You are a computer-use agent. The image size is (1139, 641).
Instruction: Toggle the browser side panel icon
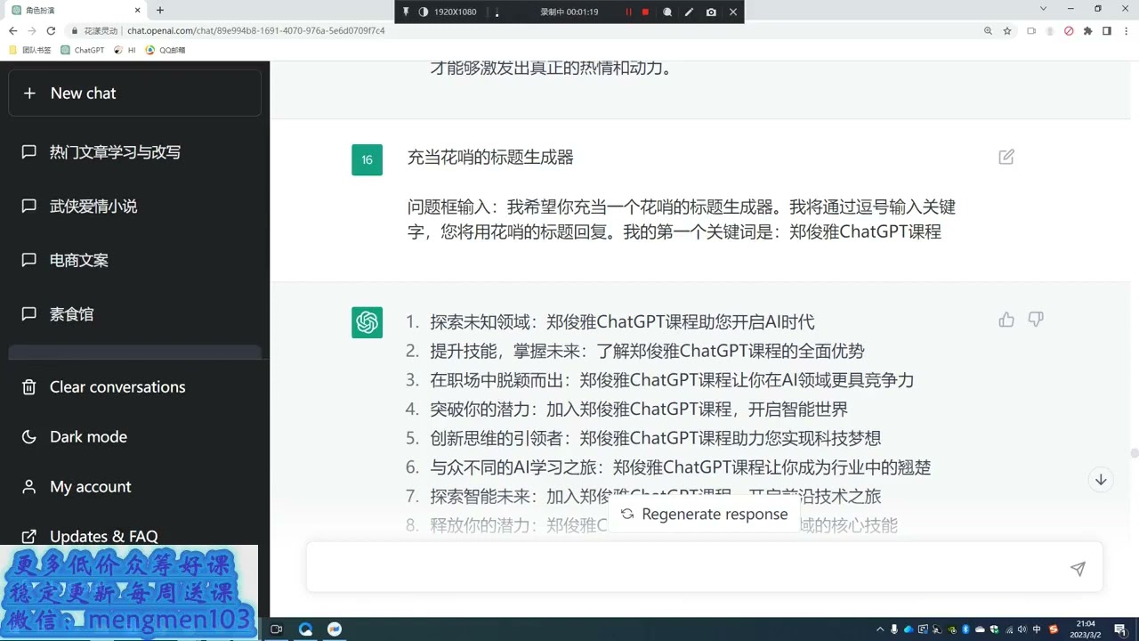coord(1107,30)
